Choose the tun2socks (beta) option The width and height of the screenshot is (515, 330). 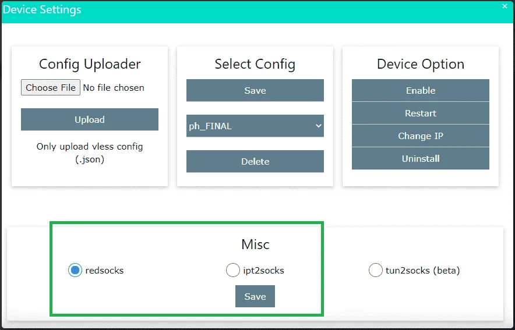pyautogui.click(x=375, y=270)
